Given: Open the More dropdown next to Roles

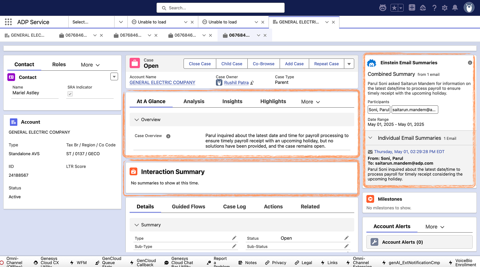Looking at the screenshot, I should [90, 65].
